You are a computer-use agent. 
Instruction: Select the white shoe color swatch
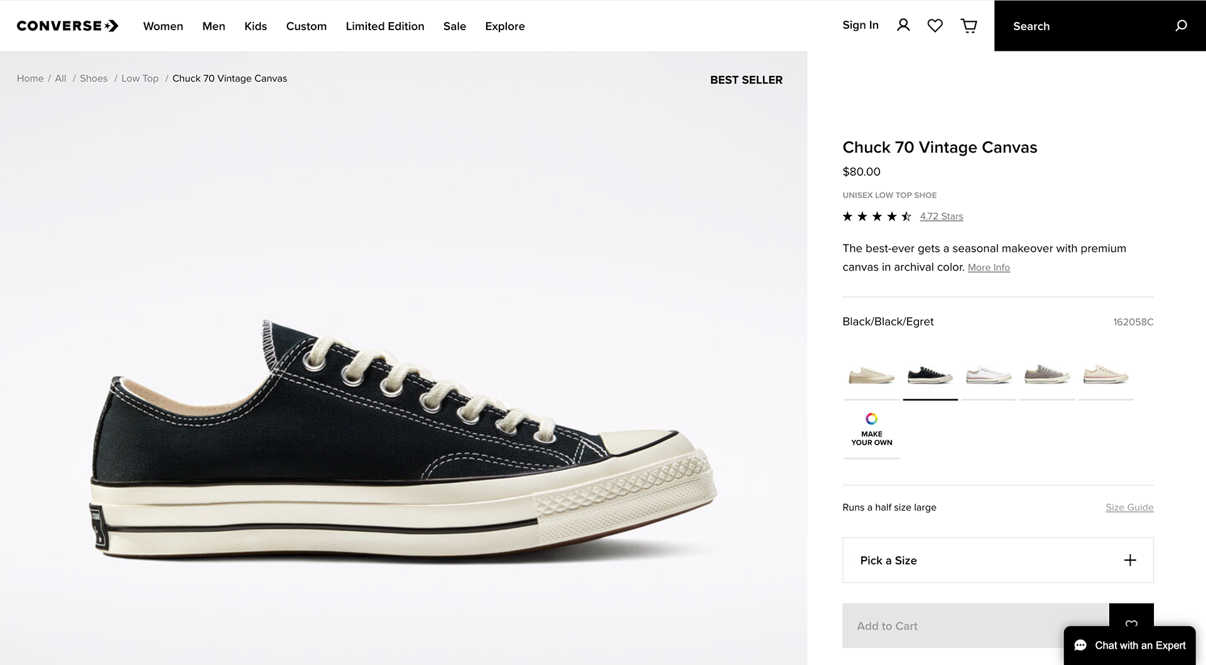(x=989, y=376)
